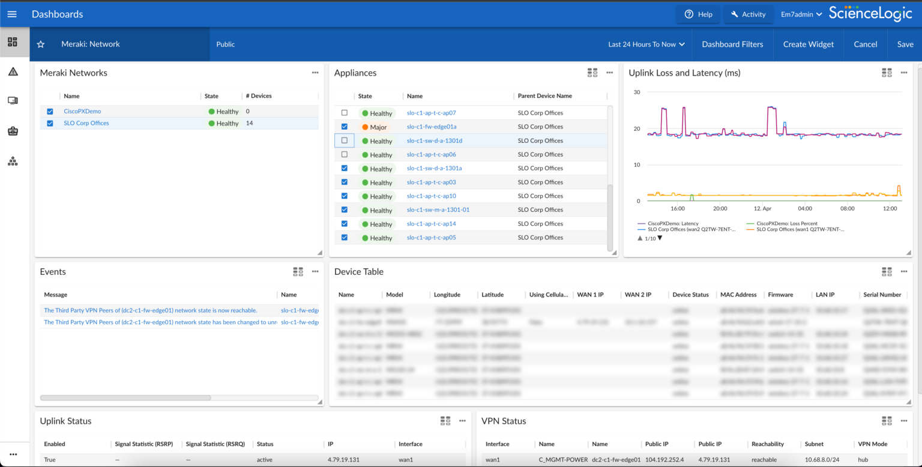Open the Events sidebar icon with warning triangle
922x467 pixels.
[x=13, y=71]
